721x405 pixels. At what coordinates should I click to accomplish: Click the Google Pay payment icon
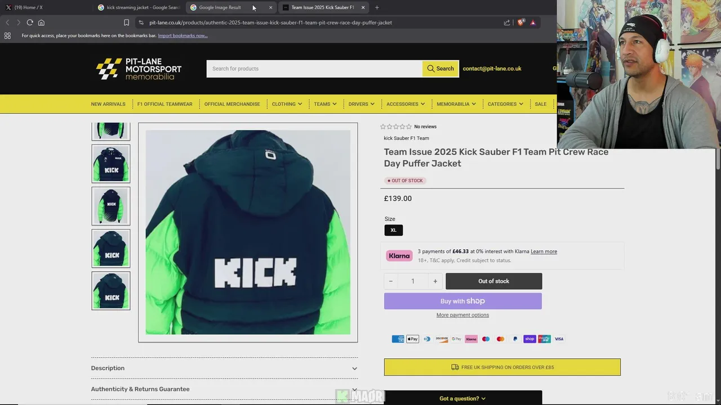[x=456, y=339]
